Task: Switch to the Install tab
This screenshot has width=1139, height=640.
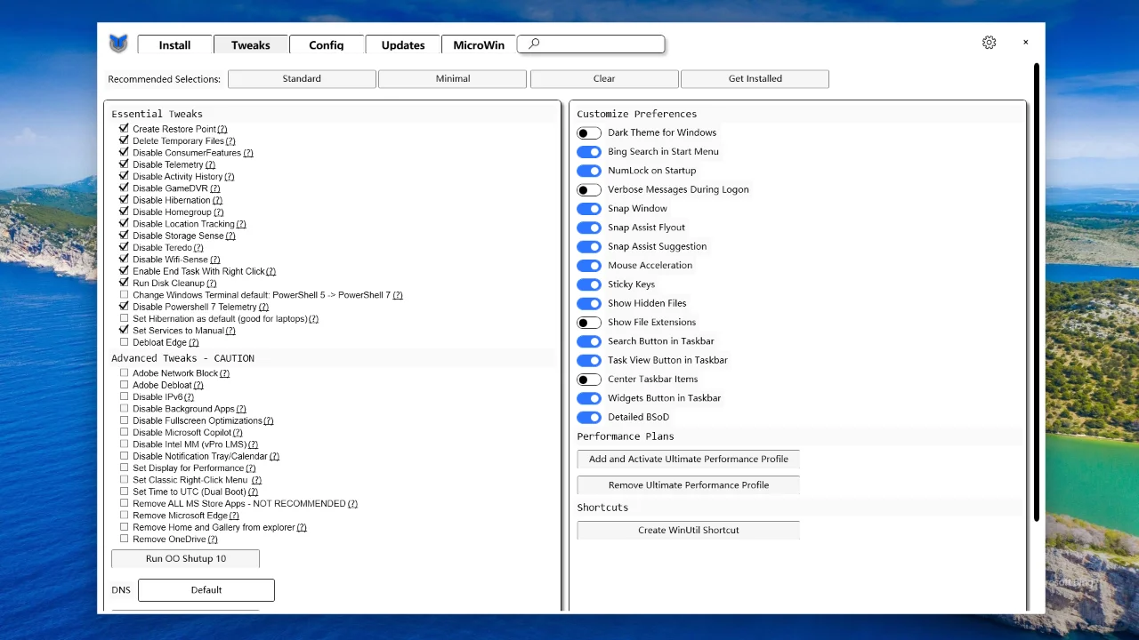Action: point(175,45)
